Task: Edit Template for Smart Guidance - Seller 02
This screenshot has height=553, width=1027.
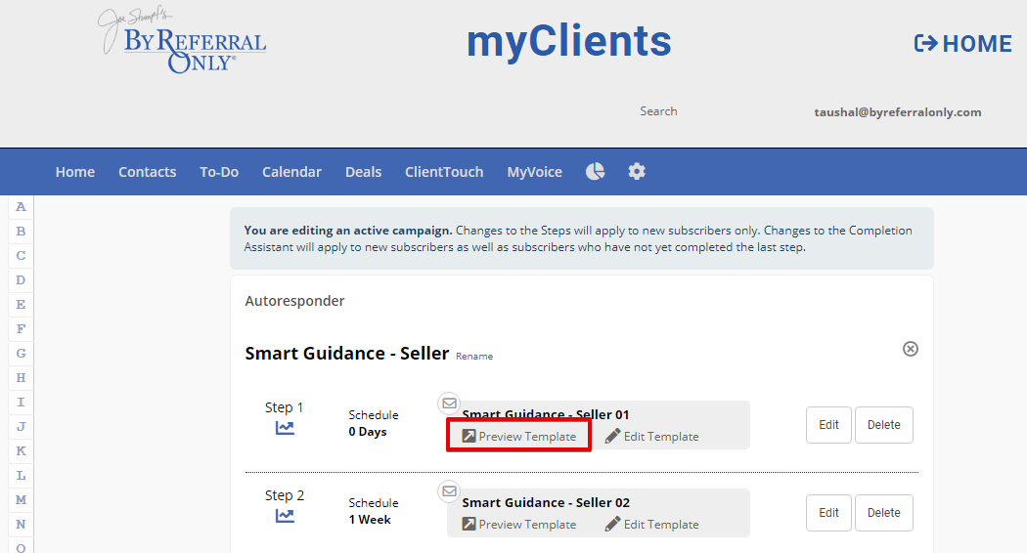Action: [651, 525]
